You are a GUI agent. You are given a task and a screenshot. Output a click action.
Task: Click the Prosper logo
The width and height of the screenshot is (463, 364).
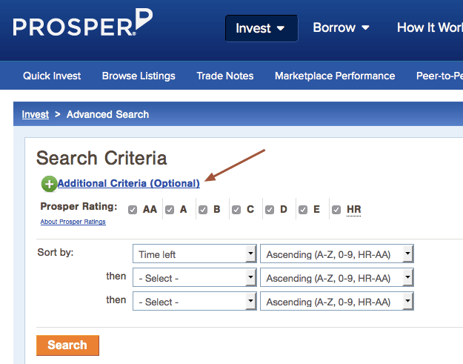point(83,22)
